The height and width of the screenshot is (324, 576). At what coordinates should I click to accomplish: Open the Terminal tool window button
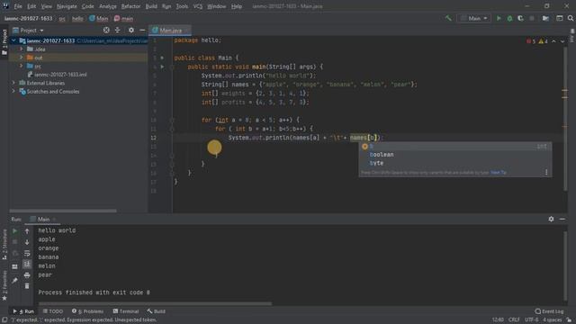click(x=126, y=311)
